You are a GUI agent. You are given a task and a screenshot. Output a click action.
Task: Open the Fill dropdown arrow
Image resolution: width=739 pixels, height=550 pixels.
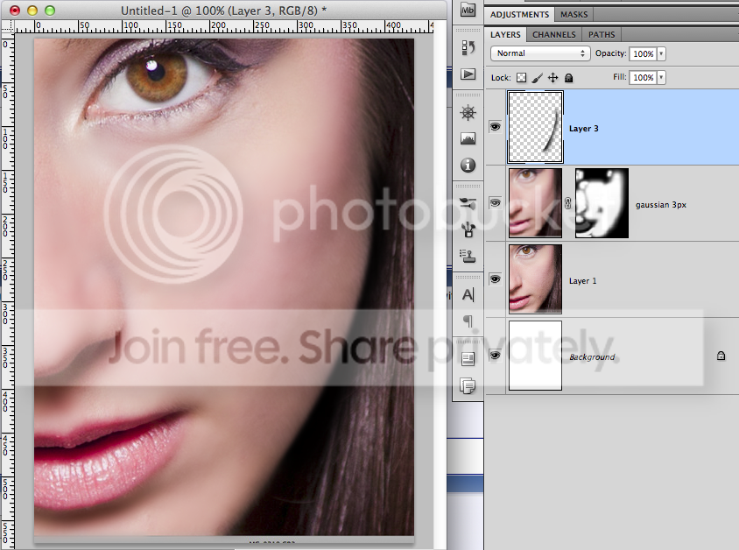660,77
